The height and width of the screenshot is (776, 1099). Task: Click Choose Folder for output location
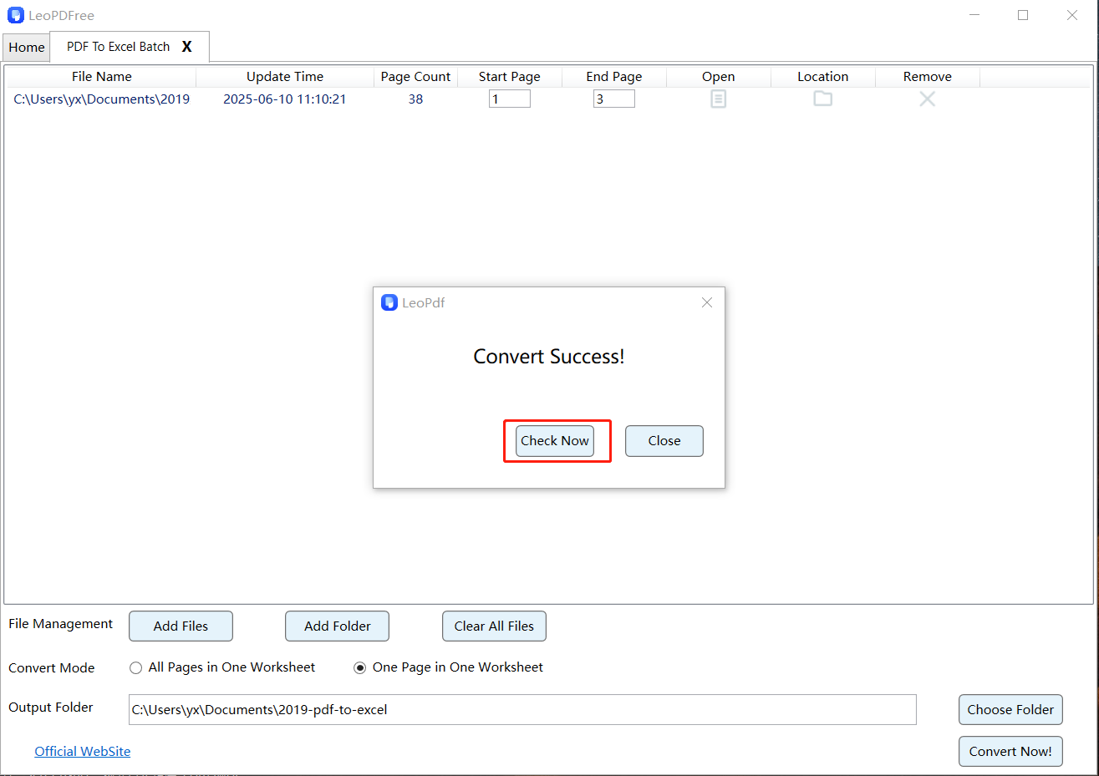[1010, 709]
